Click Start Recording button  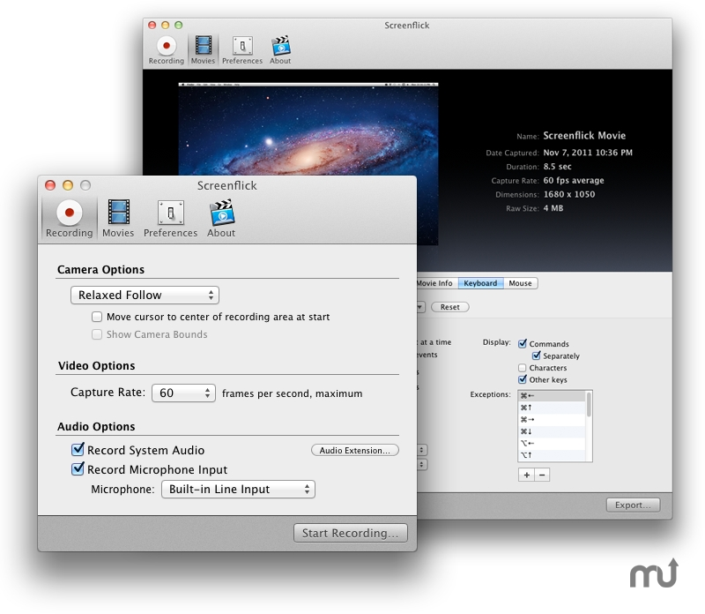coord(350,533)
